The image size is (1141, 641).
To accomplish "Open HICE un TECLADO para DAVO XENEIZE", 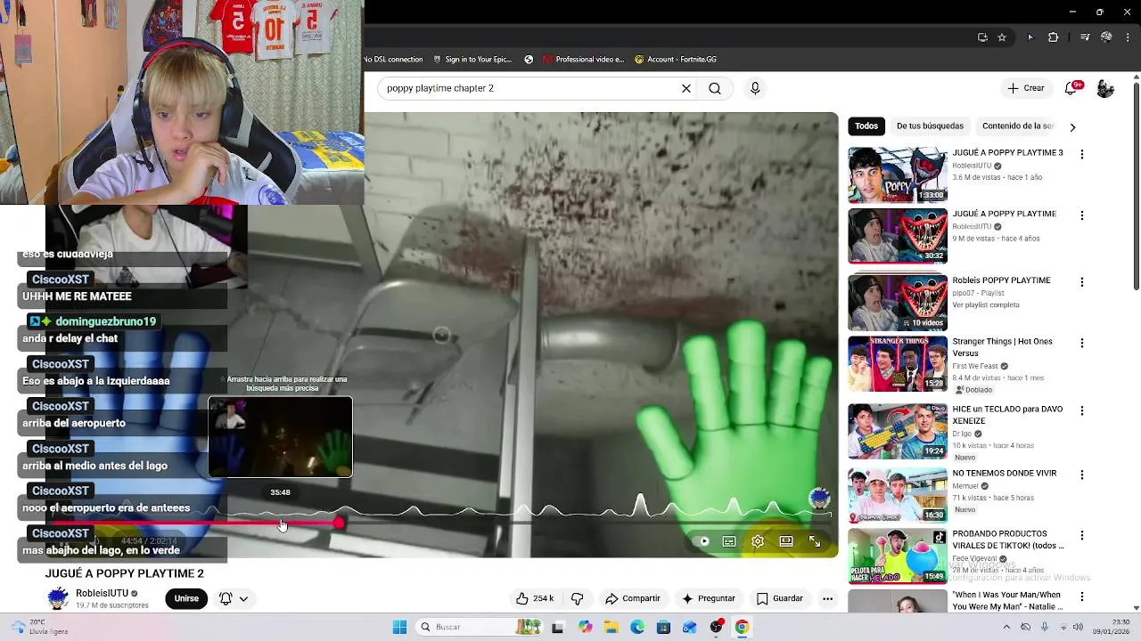I will (1007, 415).
